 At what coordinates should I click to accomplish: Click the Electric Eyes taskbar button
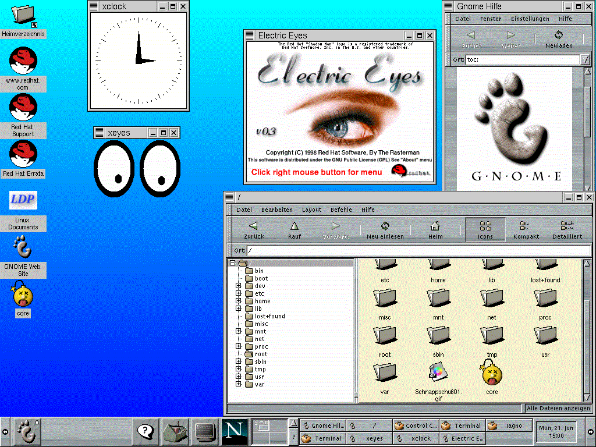[x=463, y=438]
